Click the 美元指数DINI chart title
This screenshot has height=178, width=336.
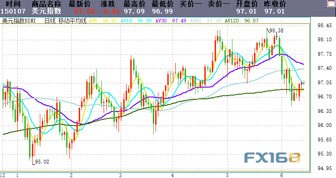click(19, 21)
